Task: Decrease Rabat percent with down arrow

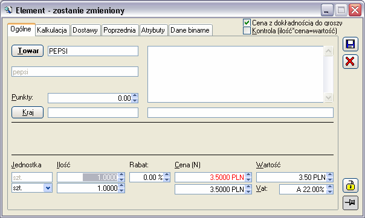Action: pos(167,180)
